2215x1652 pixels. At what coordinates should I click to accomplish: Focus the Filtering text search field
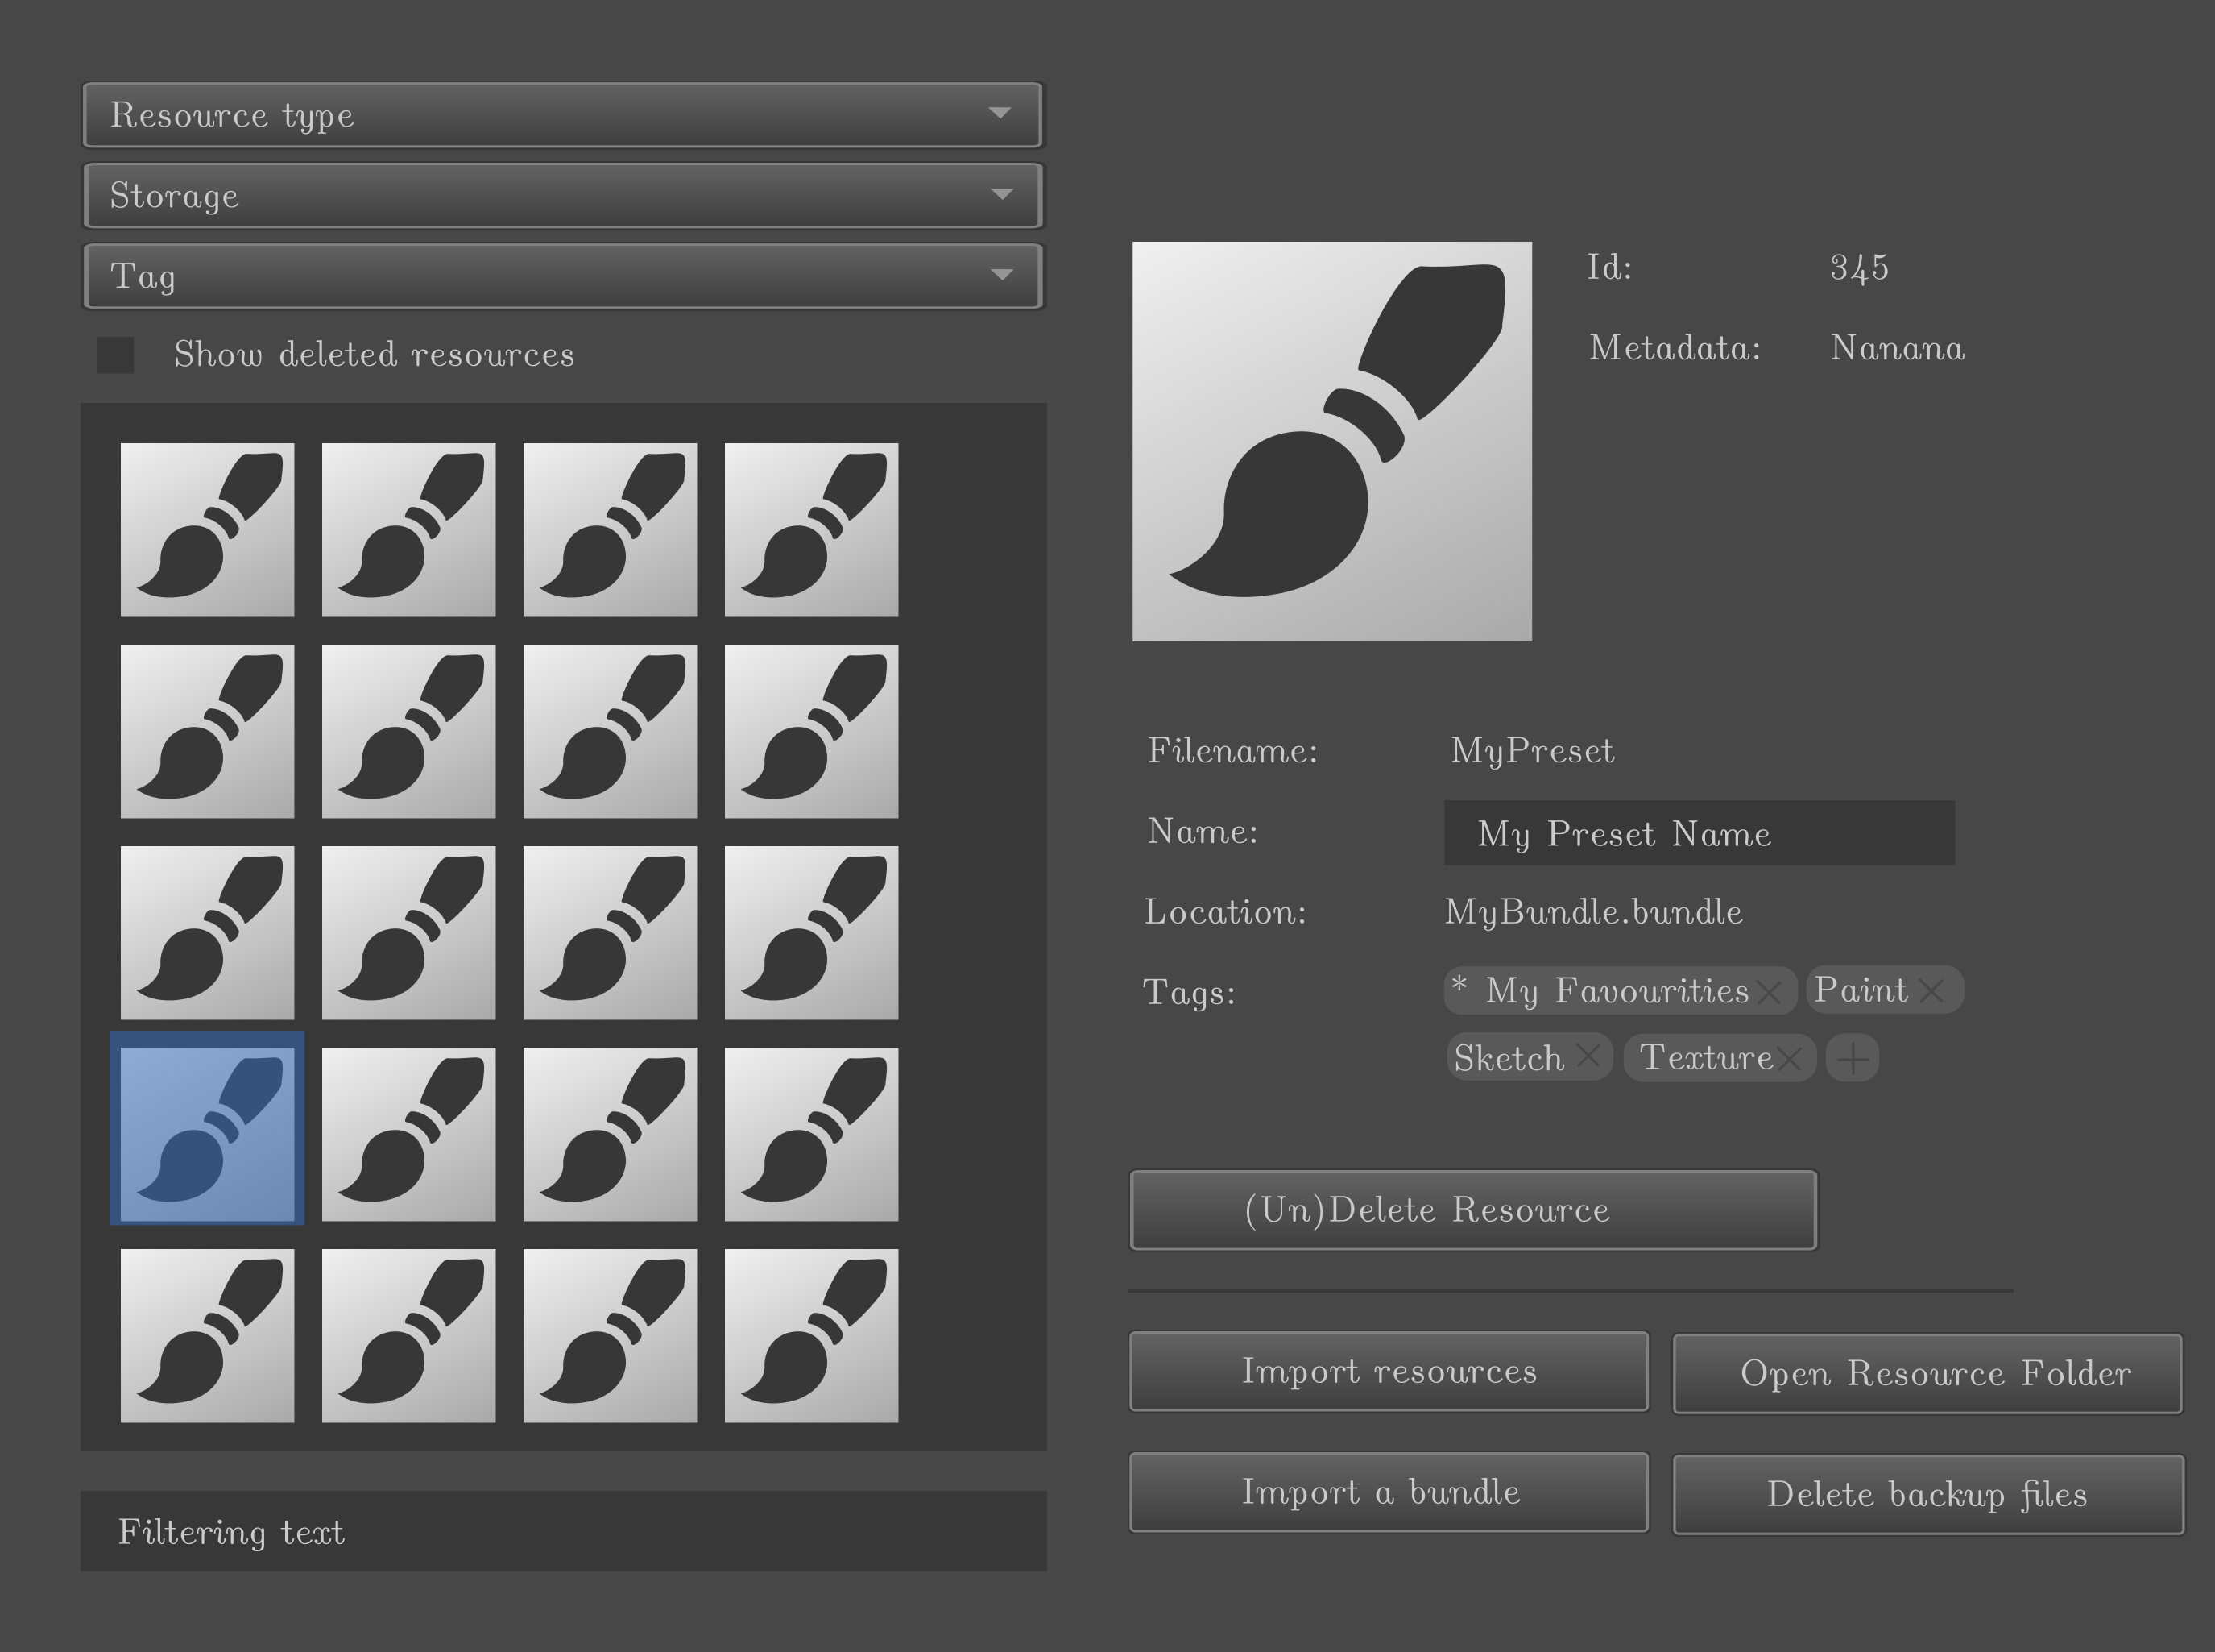(x=563, y=1531)
